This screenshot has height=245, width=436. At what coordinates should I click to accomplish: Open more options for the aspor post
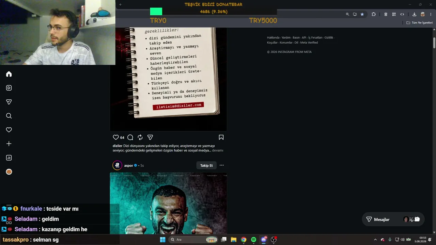coord(222,165)
